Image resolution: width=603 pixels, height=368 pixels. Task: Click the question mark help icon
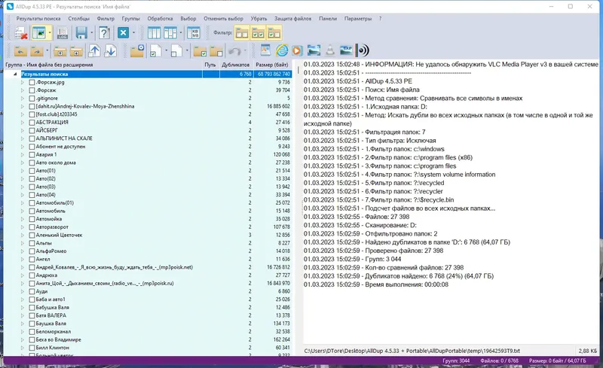104,33
